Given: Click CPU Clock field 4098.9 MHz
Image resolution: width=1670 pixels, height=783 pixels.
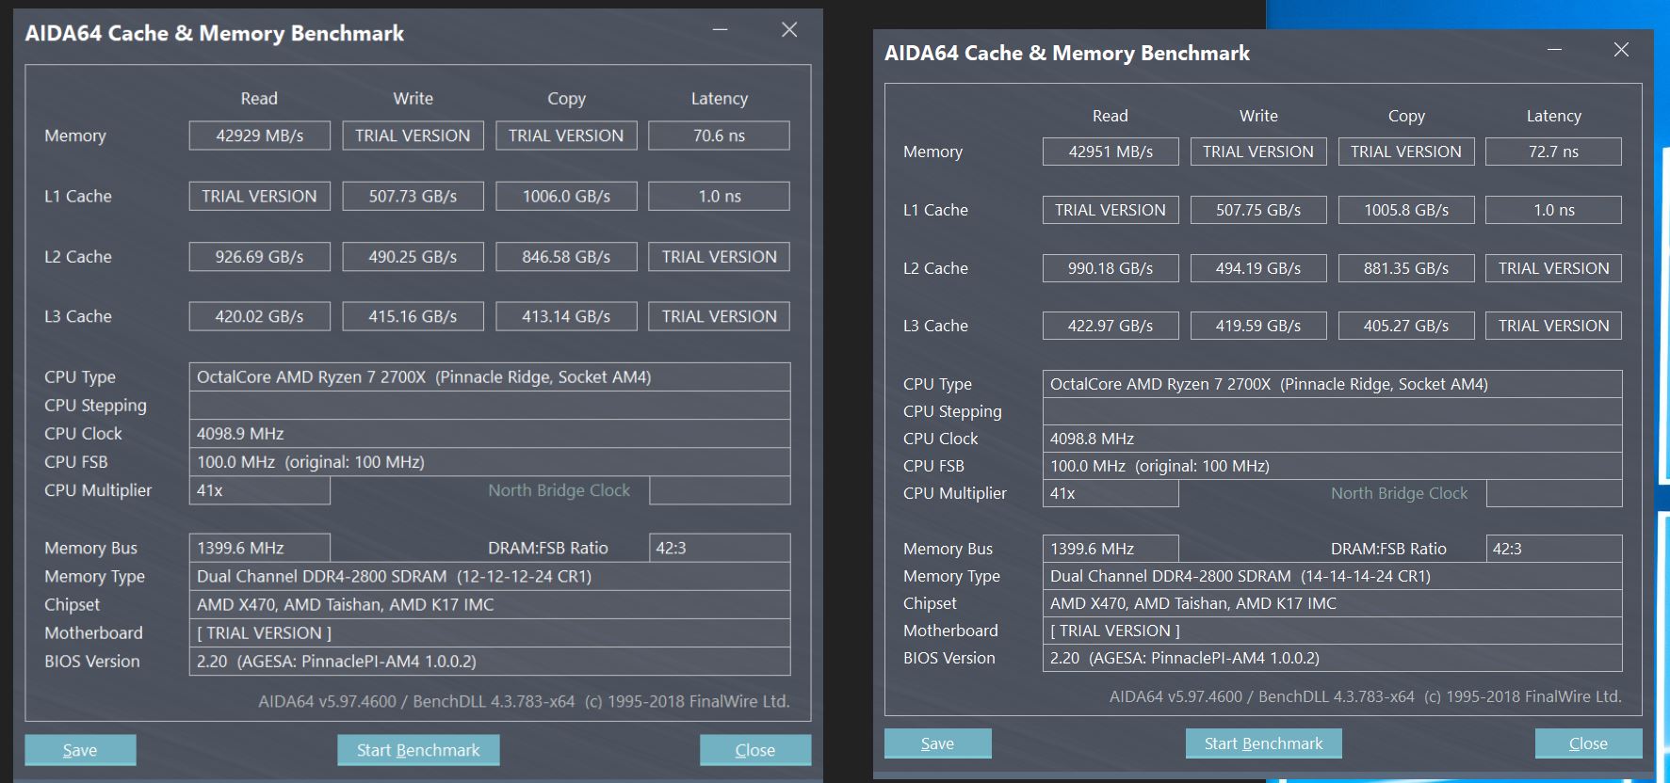Looking at the screenshot, I should [490, 434].
